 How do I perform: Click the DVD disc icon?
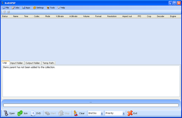[33, 113]
